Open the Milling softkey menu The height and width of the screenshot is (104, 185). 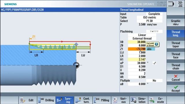102,100
